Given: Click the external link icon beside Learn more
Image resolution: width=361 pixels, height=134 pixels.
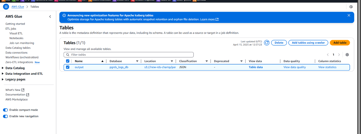Looking at the screenshot, I should point(217,20).
